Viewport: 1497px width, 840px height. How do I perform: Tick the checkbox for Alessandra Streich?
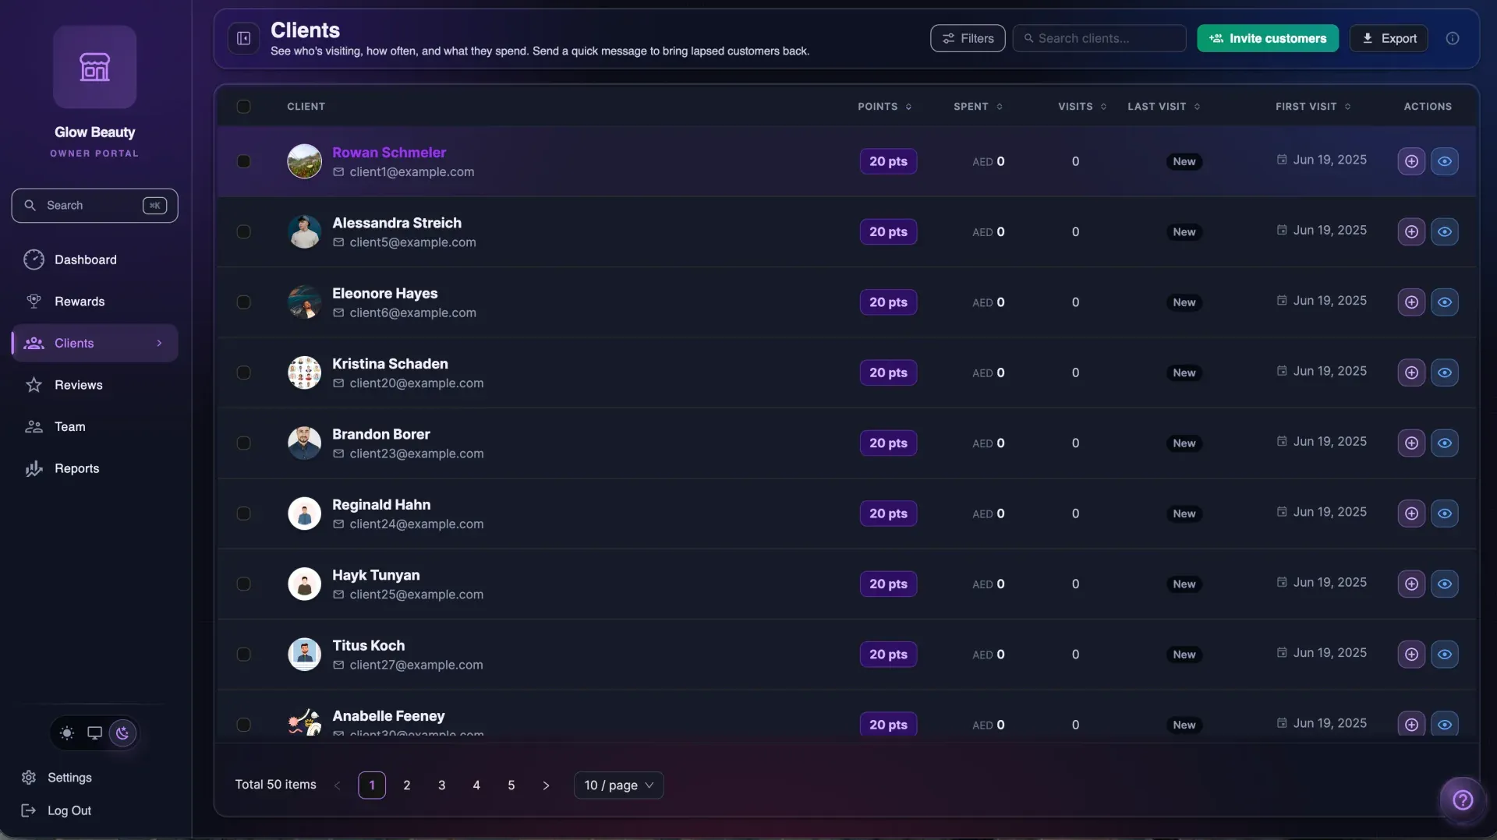[243, 231]
